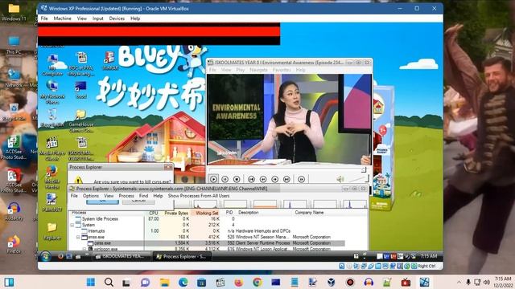Sort by Description column header
This screenshot has height=289, width=515.
249,213
